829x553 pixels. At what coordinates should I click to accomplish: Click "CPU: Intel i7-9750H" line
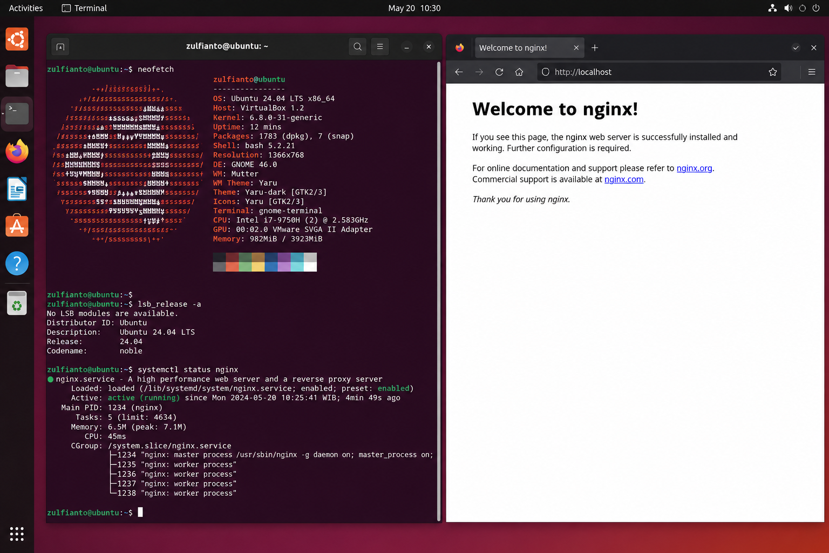[290, 220]
